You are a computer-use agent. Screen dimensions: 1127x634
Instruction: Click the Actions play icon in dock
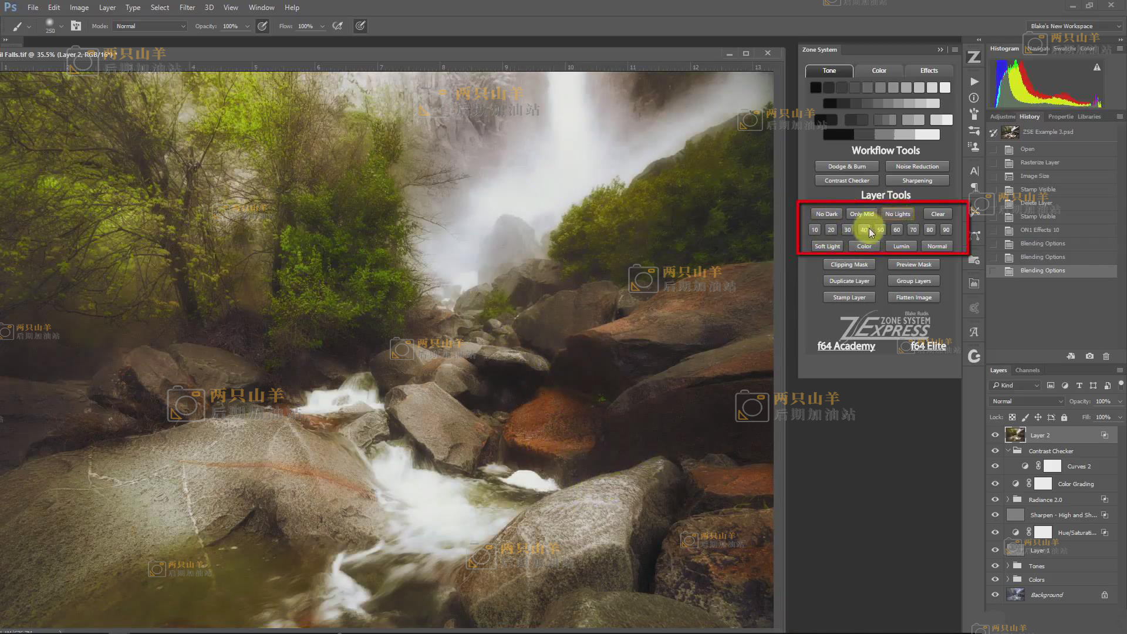[x=974, y=82]
